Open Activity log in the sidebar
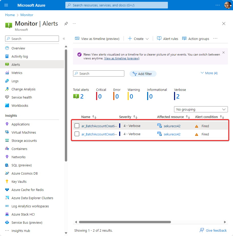The width and height of the screenshot is (233, 236). click(19, 56)
